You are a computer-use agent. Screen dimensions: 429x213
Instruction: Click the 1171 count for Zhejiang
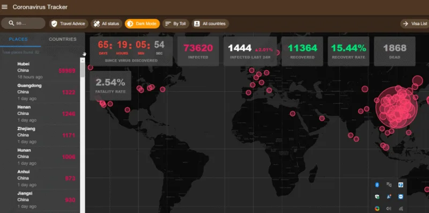[69, 135]
